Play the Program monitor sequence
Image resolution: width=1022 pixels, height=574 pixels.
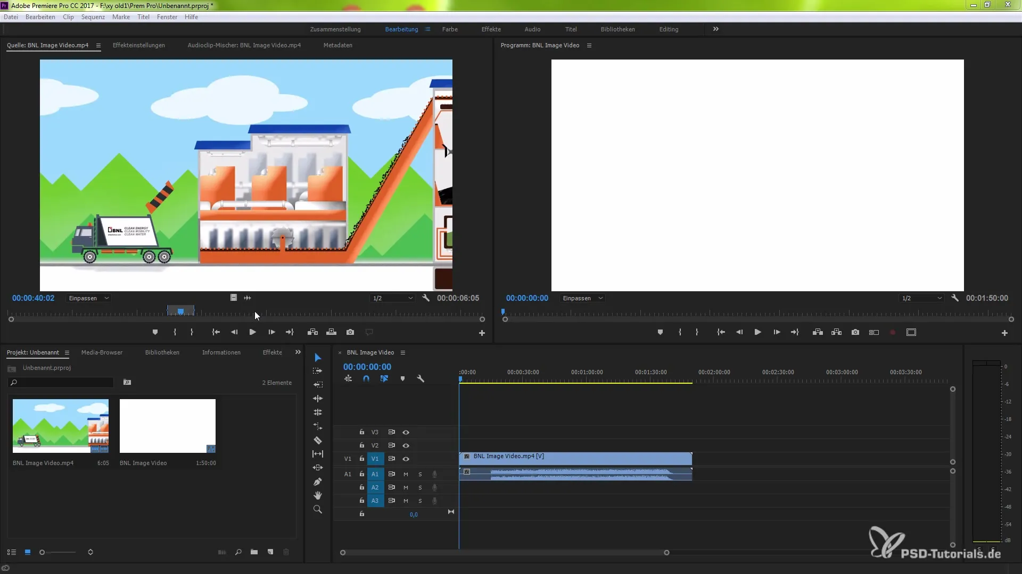pyautogui.click(x=758, y=332)
